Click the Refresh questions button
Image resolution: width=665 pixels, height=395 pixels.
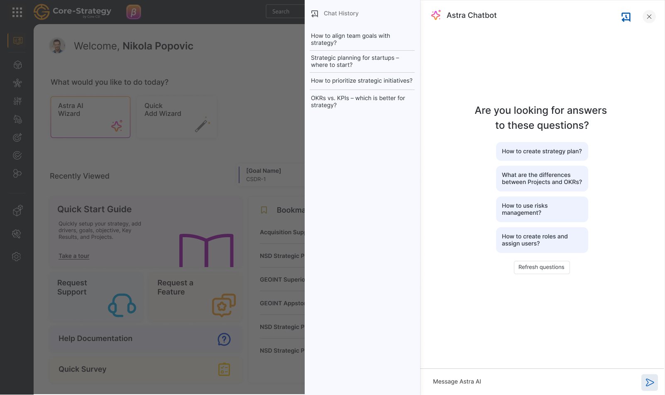[x=542, y=267]
